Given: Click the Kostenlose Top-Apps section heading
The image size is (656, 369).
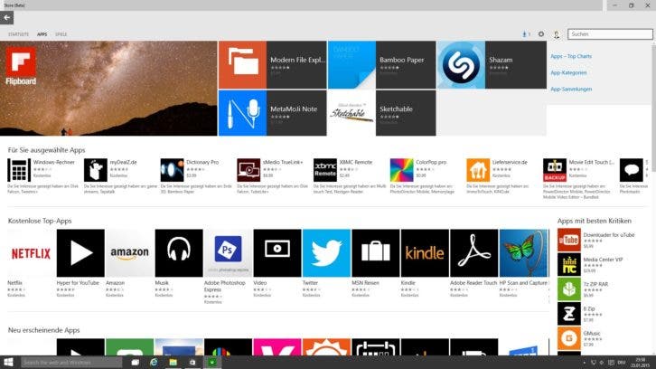Looking at the screenshot, I should (40, 221).
